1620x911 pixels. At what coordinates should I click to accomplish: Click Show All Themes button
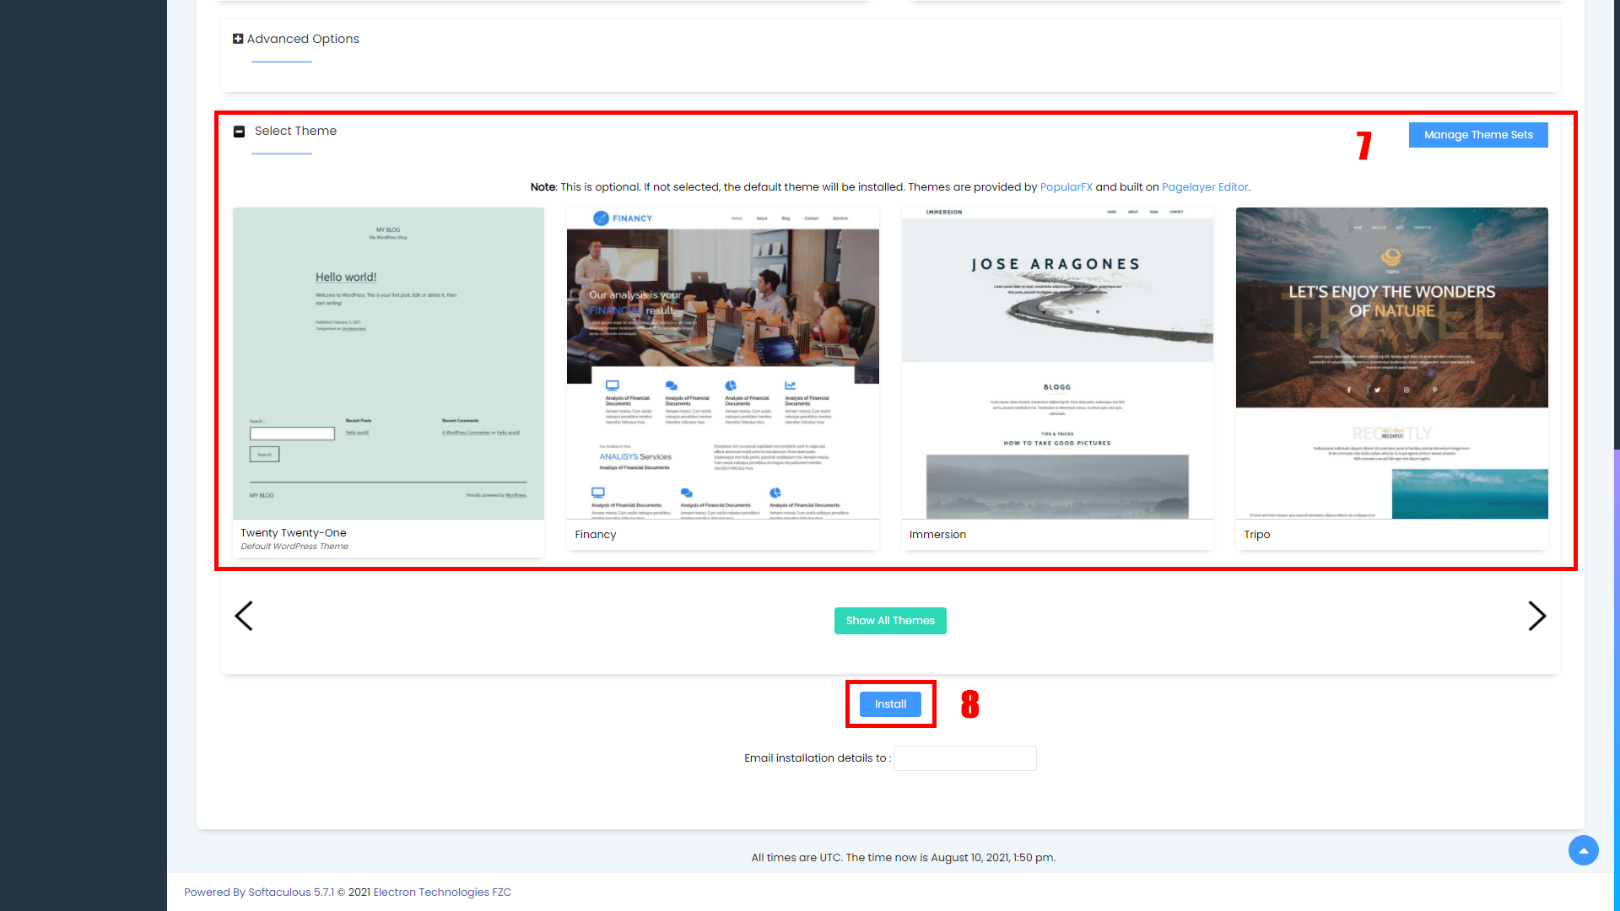coord(890,621)
